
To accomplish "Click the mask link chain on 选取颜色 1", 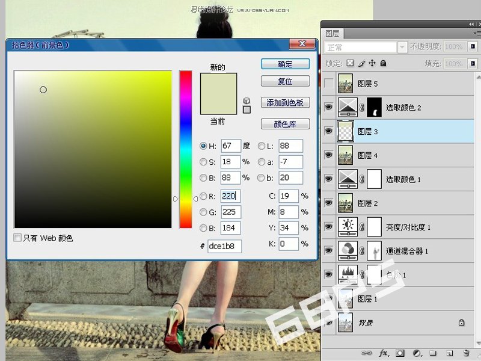I will click(x=362, y=179).
